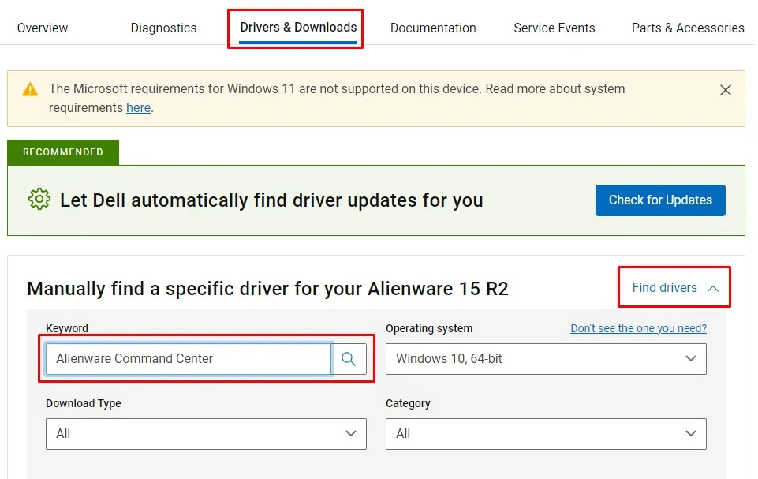
Task: Click the Keyword search field
Action: 189,358
